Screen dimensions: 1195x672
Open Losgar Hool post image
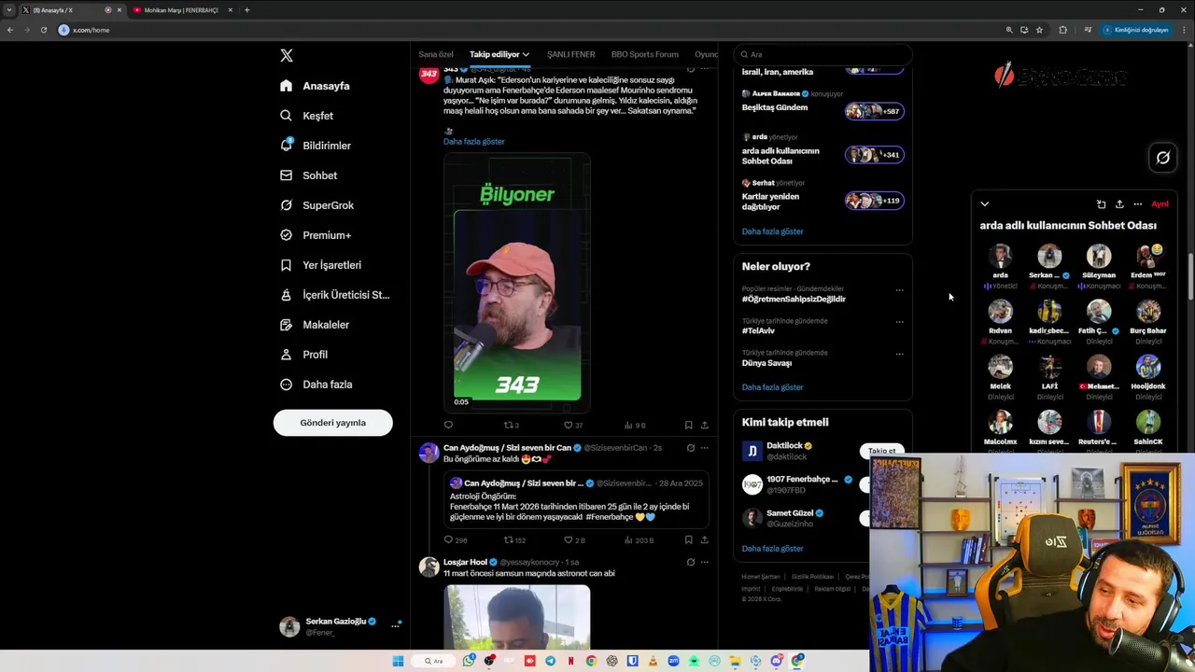517,616
